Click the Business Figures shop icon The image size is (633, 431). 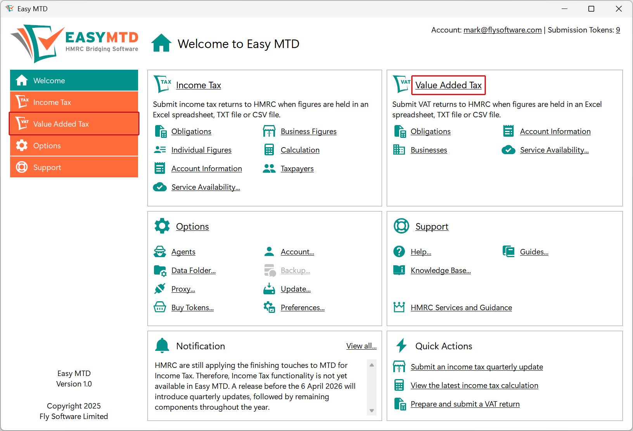(269, 131)
